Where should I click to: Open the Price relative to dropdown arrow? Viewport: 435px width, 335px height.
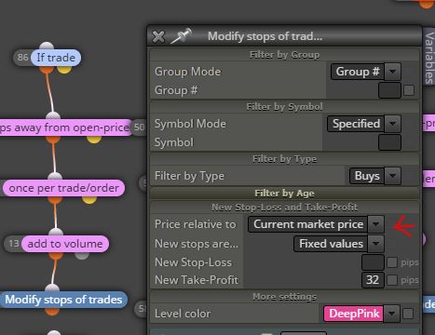(x=376, y=224)
